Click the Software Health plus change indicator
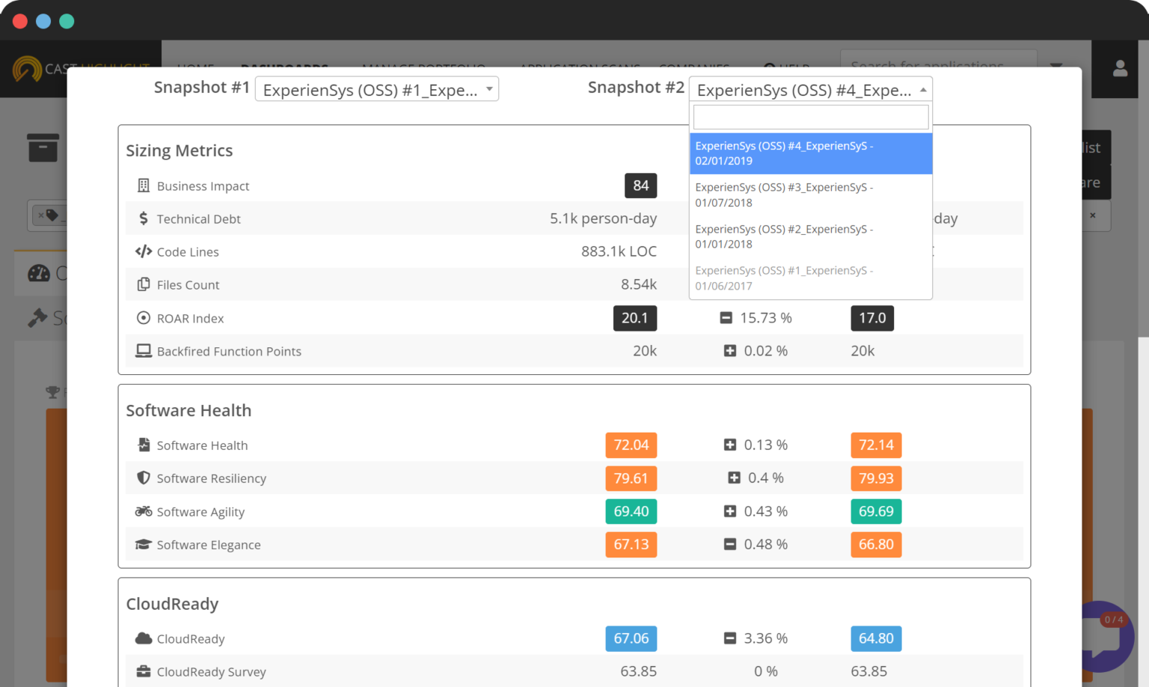The image size is (1149, 687). (x=730, y=445)
